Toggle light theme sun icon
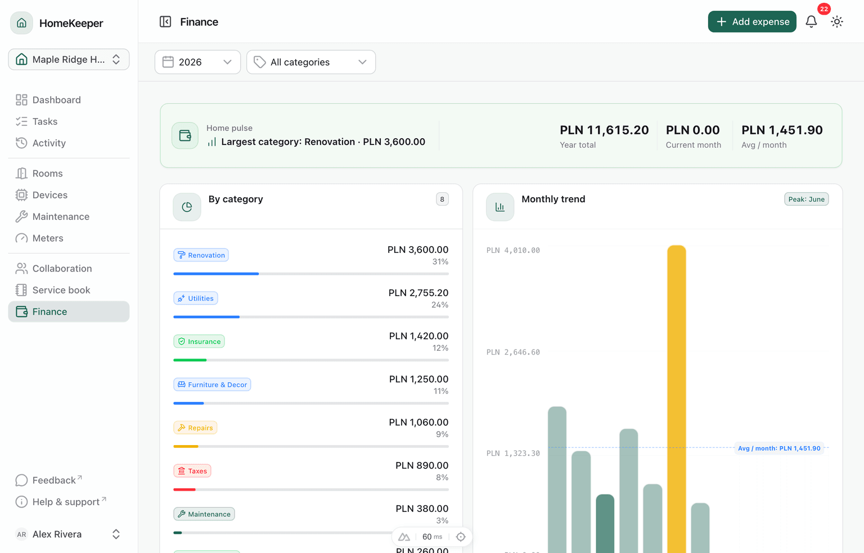The height and width of the screenshot is (553, 864). (x=837, y=22)
